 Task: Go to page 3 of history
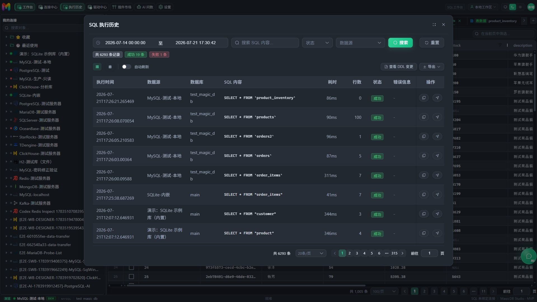pyautogui.click(x=357, y=253)
